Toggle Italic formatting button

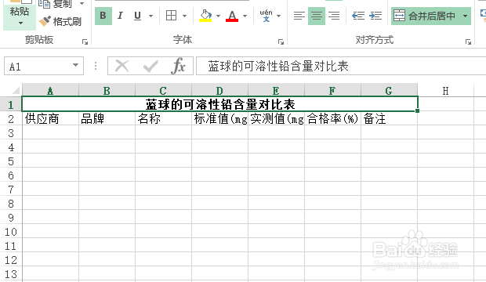120,16
